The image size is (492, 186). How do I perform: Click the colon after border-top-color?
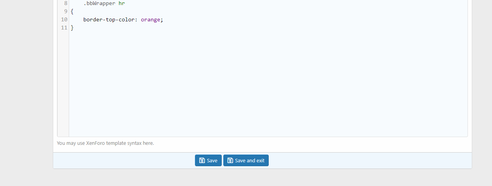click(136, 19)
